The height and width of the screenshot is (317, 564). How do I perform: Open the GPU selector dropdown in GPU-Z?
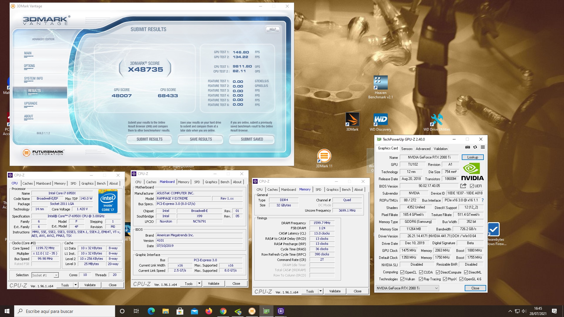click(x=407, y=288)
